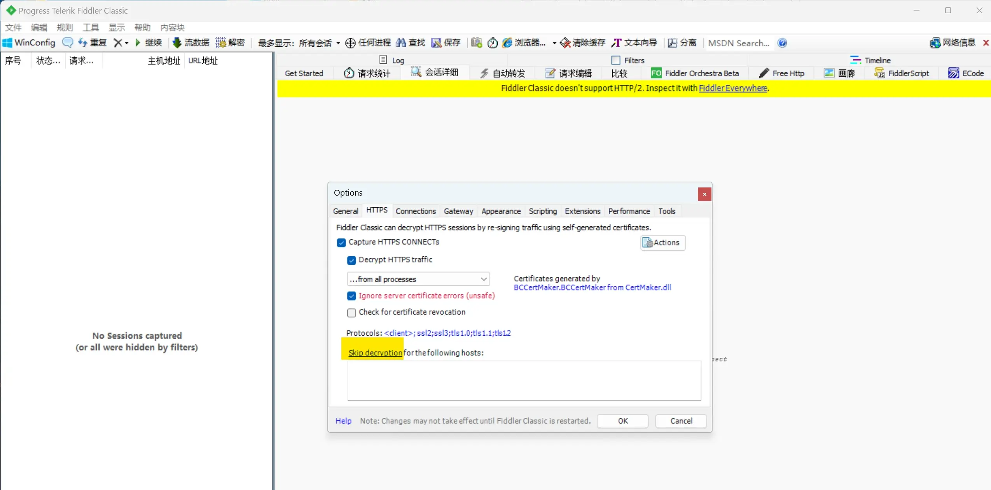This screenshot has width=991, height=490.
Task: Uncheck Capture HTTPS CONNECTs checkbox
Action: [x=341, y=243]
